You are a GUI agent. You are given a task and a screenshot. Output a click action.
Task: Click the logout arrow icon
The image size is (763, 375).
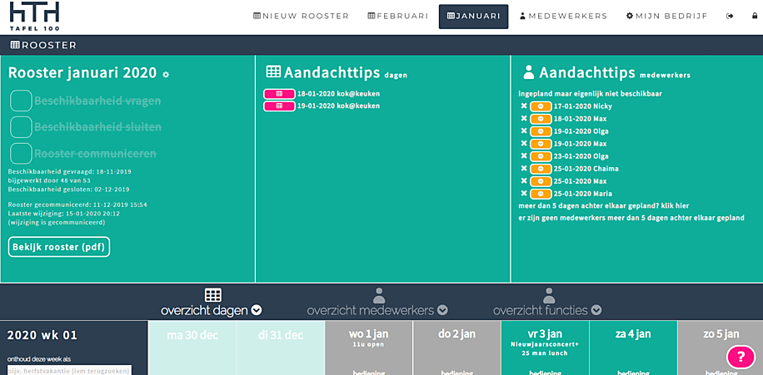730,16
